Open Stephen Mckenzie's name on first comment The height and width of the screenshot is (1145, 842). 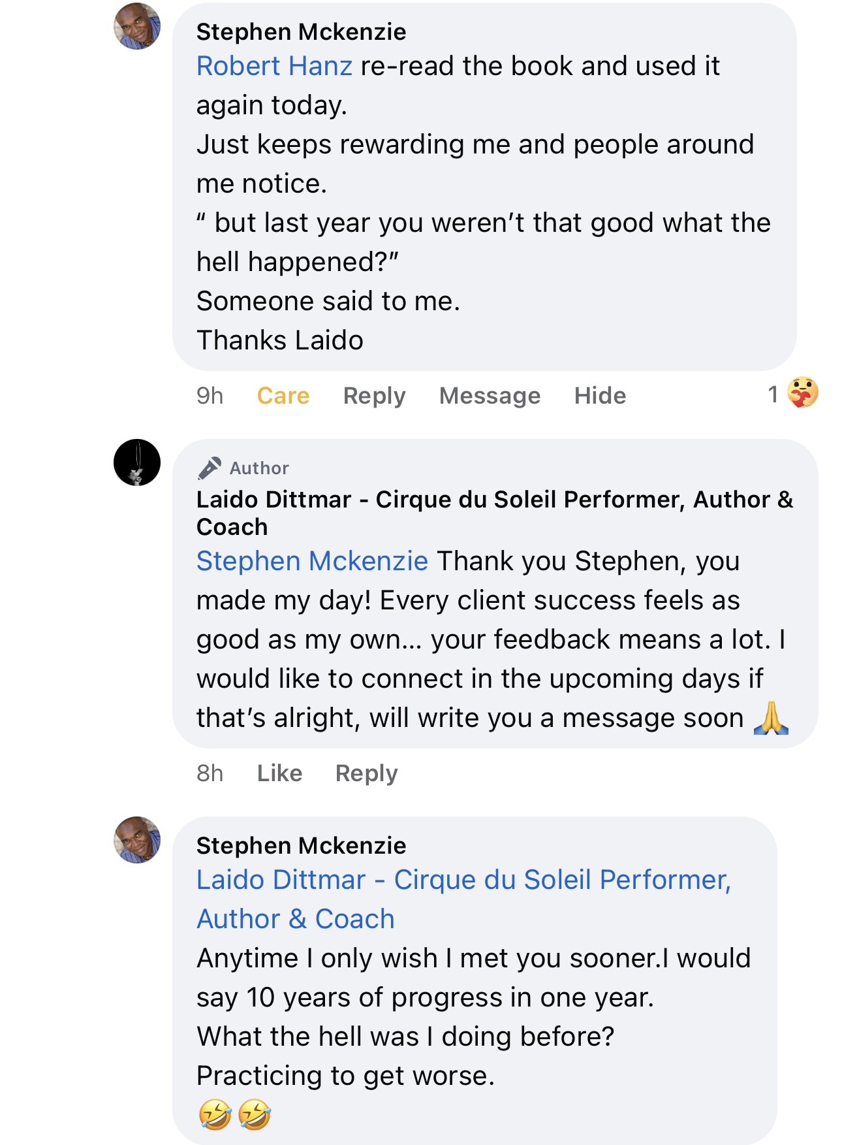(302, 32)
